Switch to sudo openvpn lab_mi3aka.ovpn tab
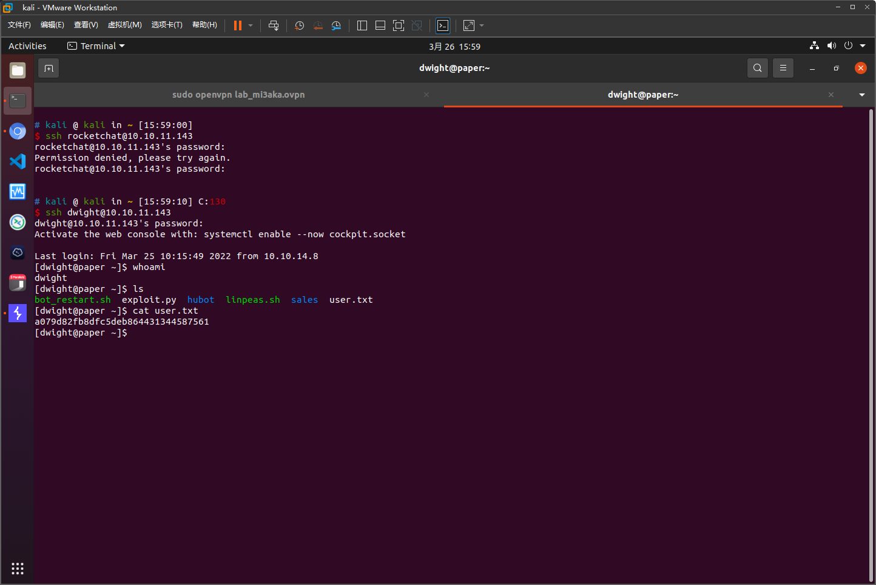The width and height of the screenshot is (876, 585). (238, 95)
